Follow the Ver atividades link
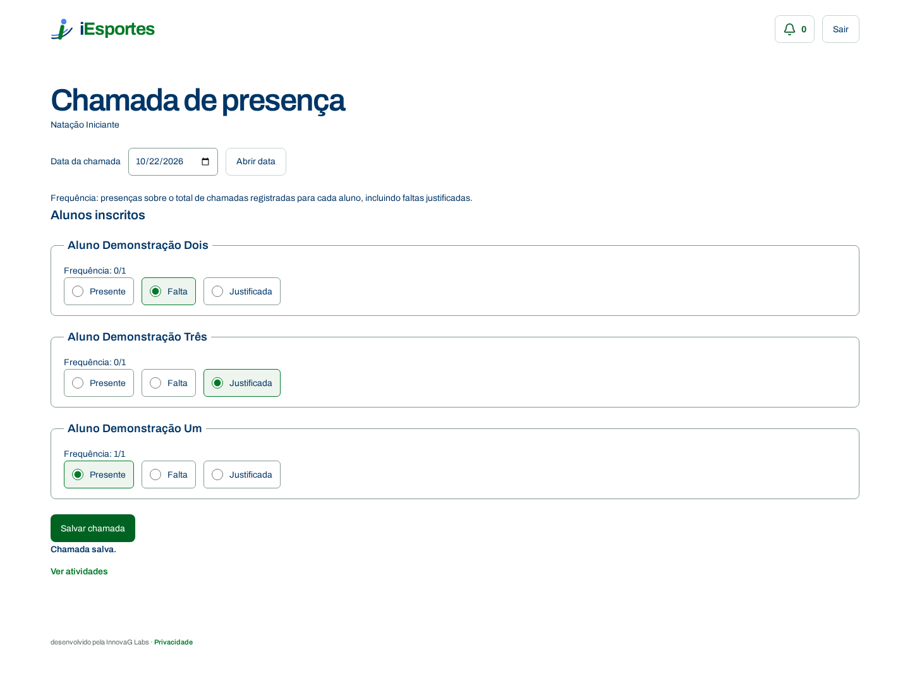The height and width of the screenshot is (695, 910). [79, 571]
